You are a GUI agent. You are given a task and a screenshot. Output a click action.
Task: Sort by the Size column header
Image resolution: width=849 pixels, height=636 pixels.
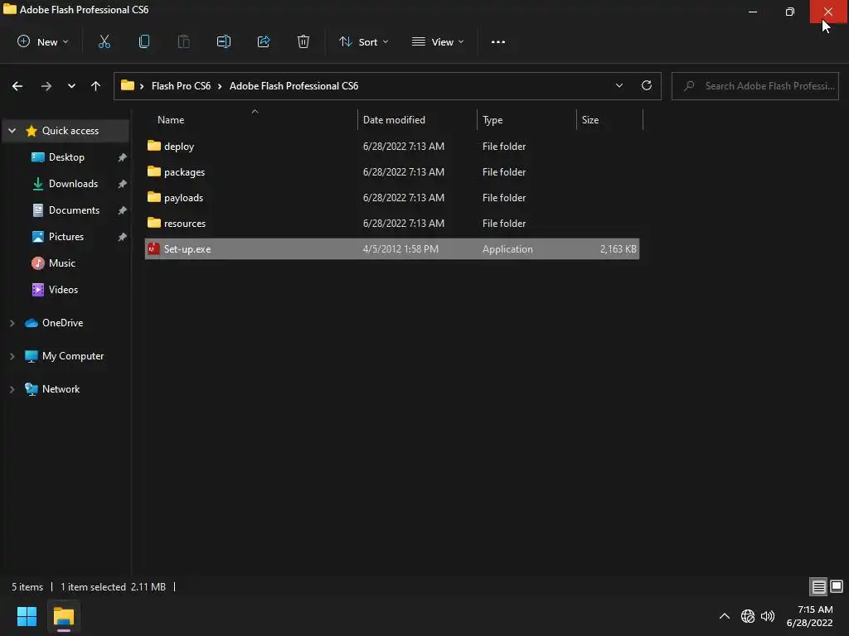(609, 120)
